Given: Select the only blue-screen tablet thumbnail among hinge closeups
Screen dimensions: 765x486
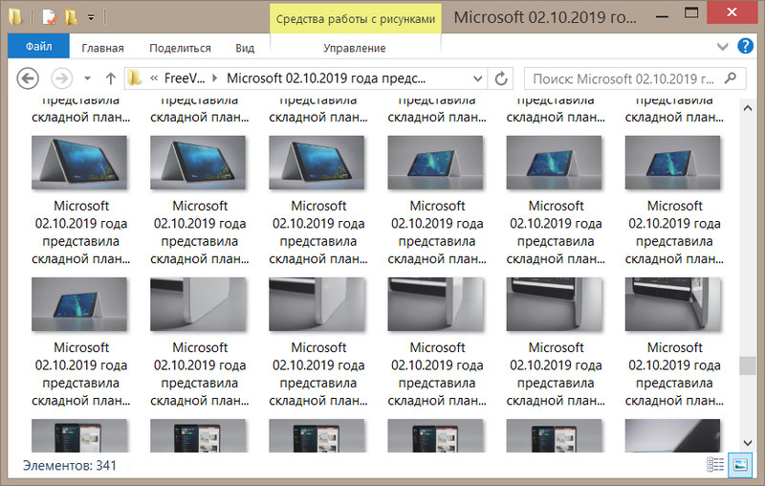Looking at the screenshot, I should 79,304.
